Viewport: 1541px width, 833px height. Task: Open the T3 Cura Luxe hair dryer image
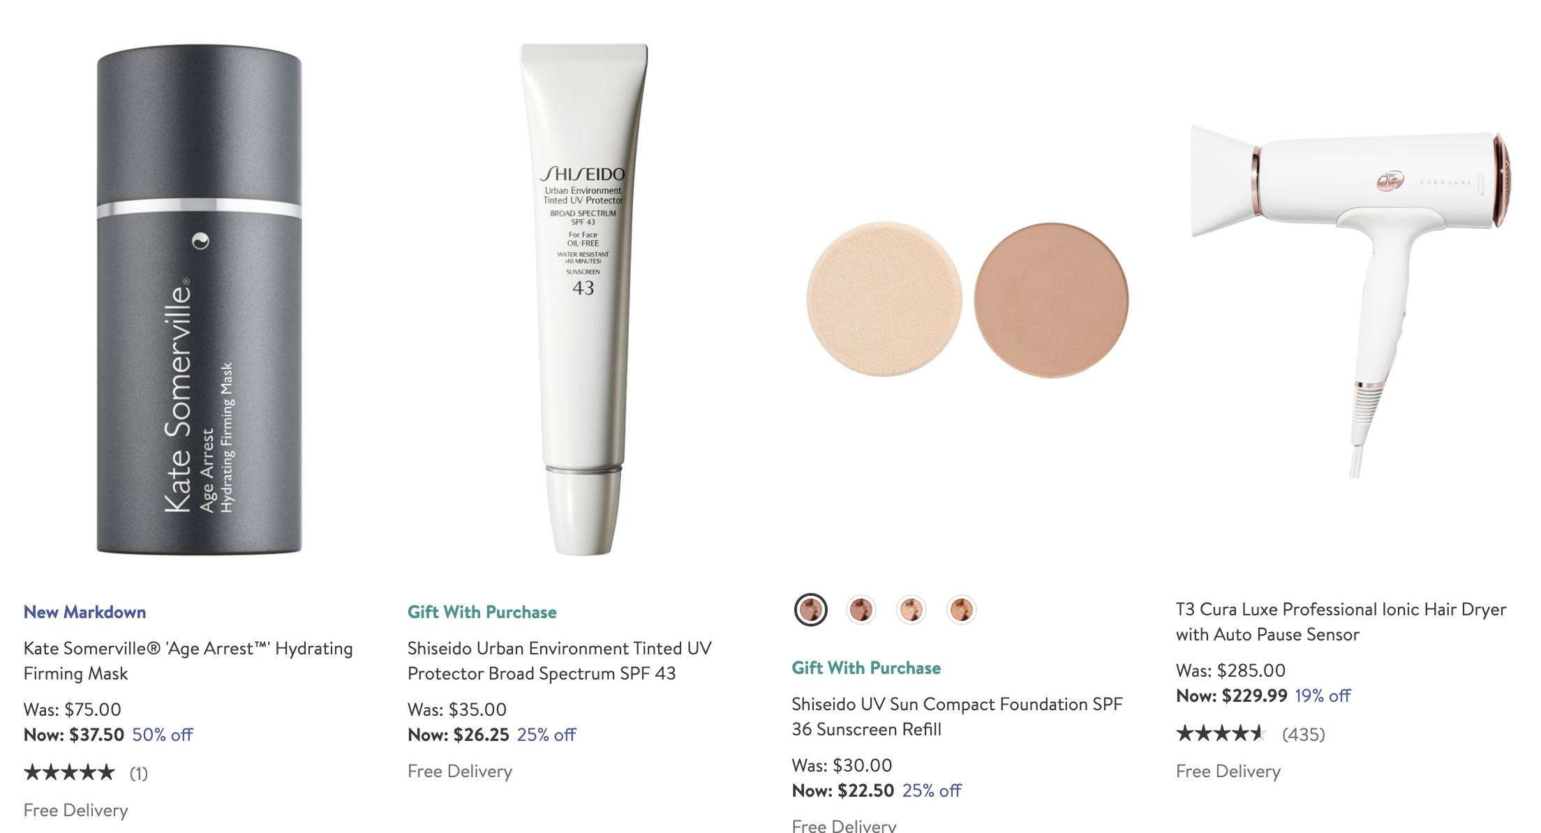pos(1351,301)
